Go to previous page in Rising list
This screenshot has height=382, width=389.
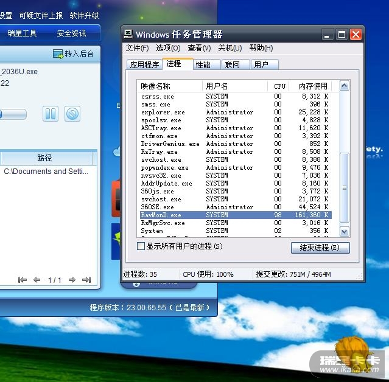pos(37,280)
